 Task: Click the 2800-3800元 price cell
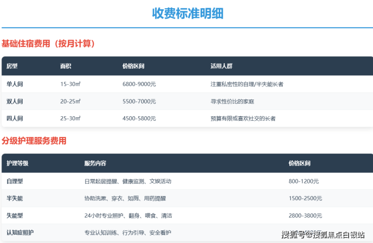tap(305, 216)
